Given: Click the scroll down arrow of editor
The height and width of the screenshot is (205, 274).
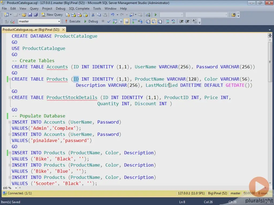Looking at the screenshot, I should pos(270,183).
